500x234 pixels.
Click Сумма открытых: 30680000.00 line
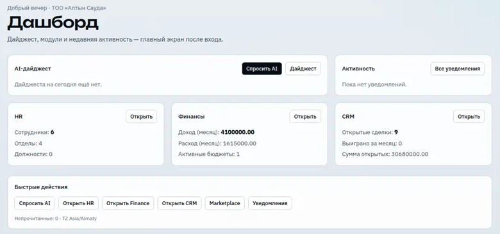(385, 154)
